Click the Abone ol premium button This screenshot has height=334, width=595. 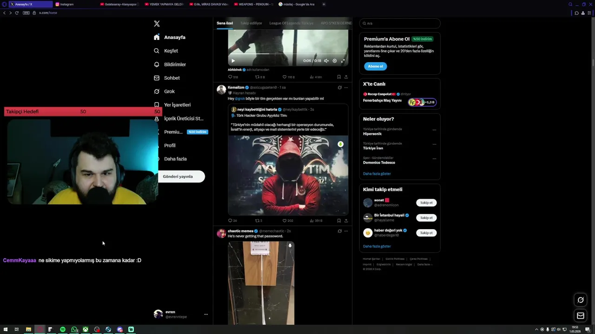376,66
